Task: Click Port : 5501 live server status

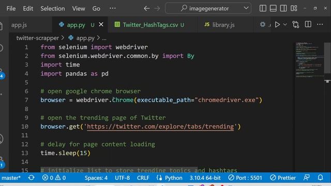Action: pyautogui.click(x=245, y=178)
